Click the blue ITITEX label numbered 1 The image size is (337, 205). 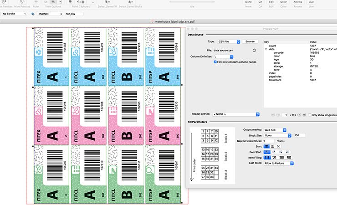(x=51, y=57)
